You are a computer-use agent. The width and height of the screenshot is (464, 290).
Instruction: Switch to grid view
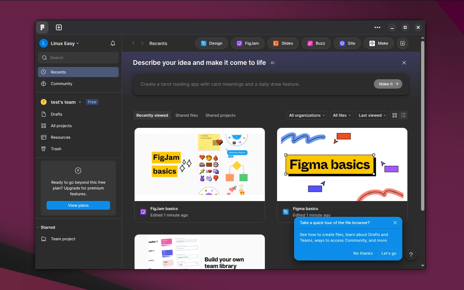[394, 115]
